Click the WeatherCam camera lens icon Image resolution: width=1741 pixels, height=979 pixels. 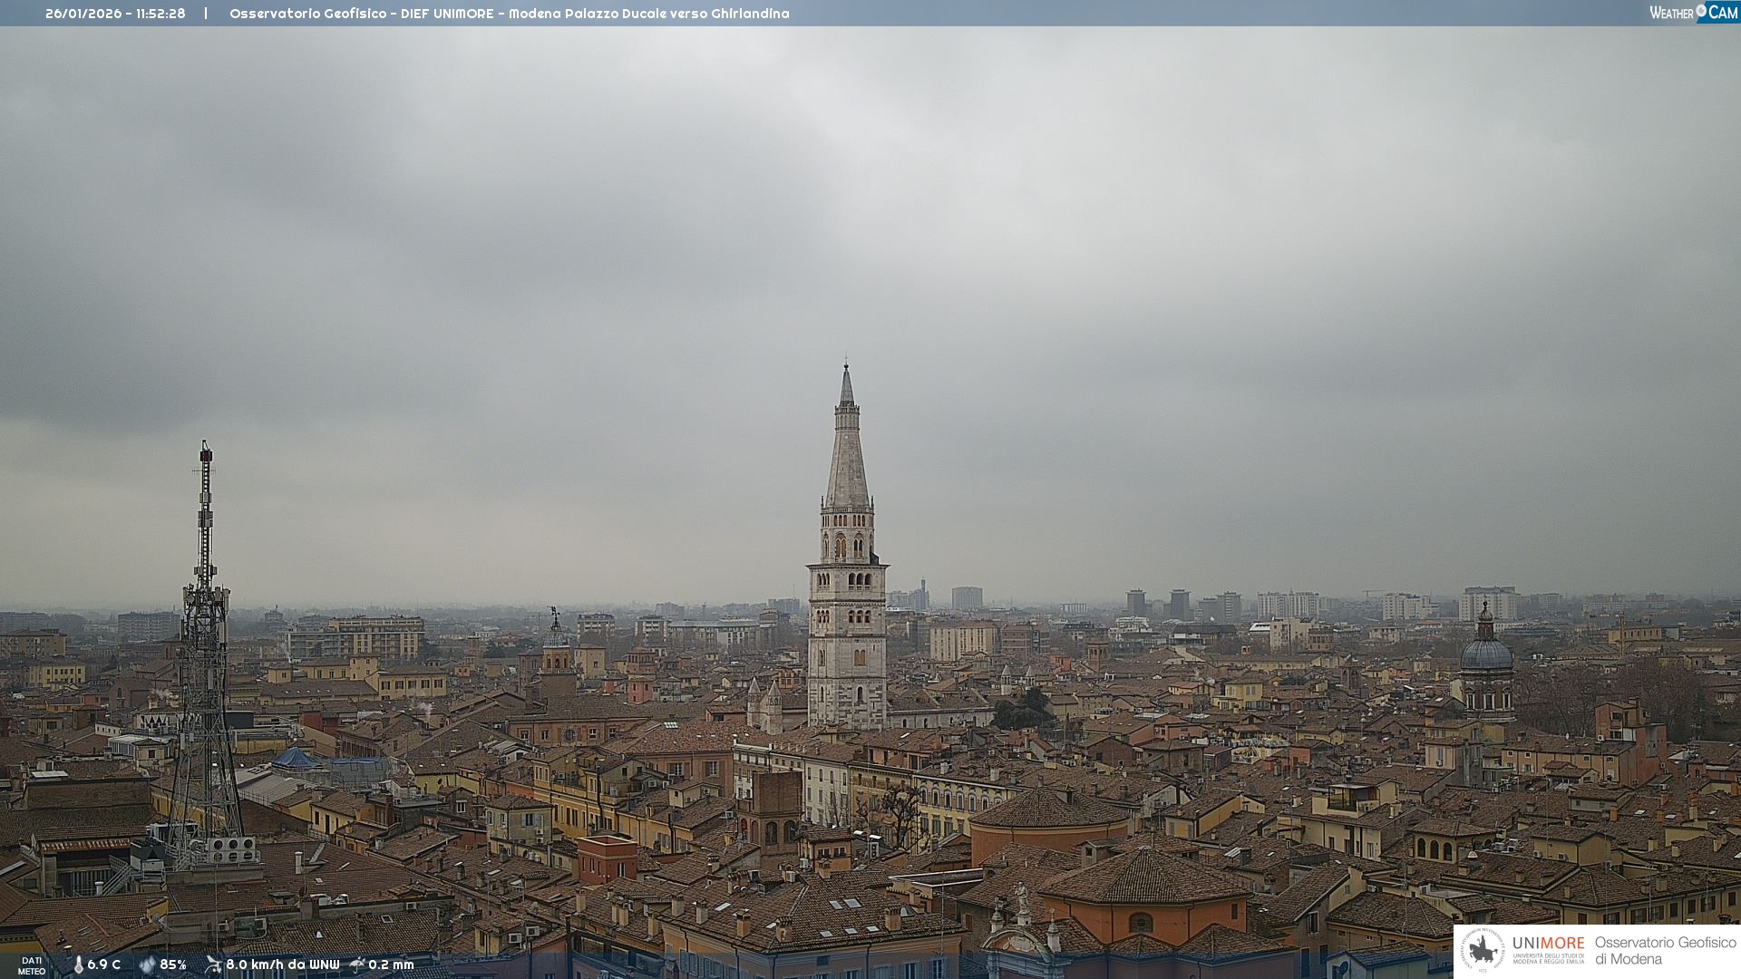pos(1701,11)
